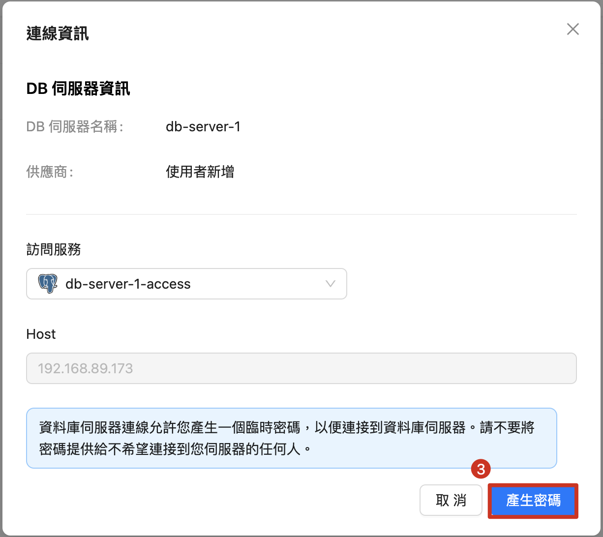Click the 連線資訊 dialog title
Viewport: 603px width, 537px height.
point(57,34)
